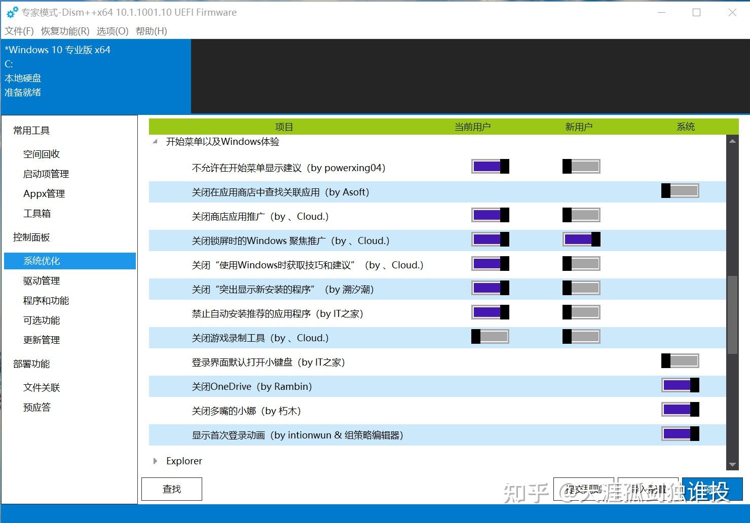This screenshot has height=523, width=750.
Task: Click the Dism++ gear app icon in title bar
Action: [x=13, y=12]
